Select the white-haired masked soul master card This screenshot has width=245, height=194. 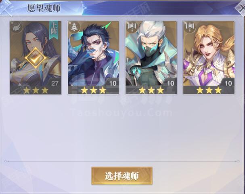[x=151, y=57]
